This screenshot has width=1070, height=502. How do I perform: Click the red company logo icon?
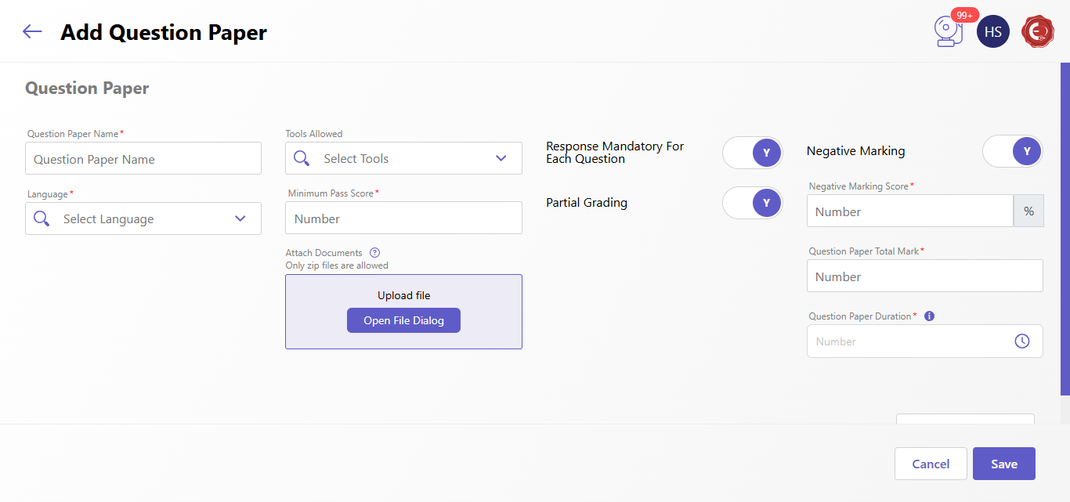point(1038,32)
